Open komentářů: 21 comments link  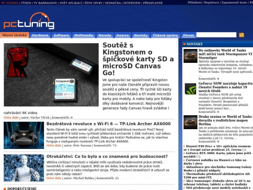[x=108, y=178]
